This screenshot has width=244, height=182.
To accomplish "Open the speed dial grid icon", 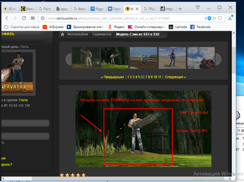I will [33, 18].
